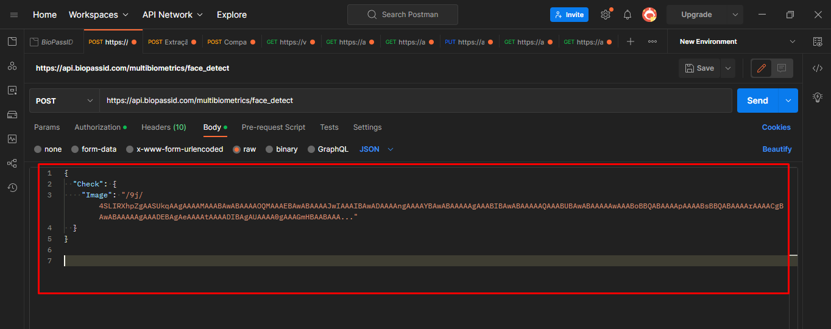The height and width of the screenshot is (329, 831).
Task: Open the GET https://v request tab
Action: tap(291, 42)
